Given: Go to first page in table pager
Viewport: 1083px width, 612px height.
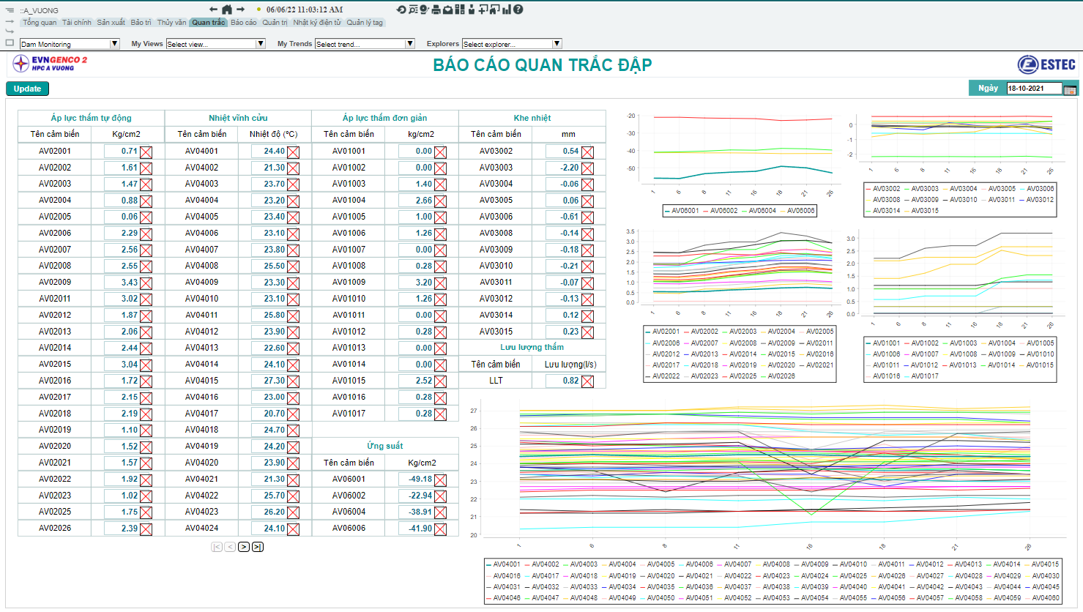Looking at the screenshot, I should (217, 547).
